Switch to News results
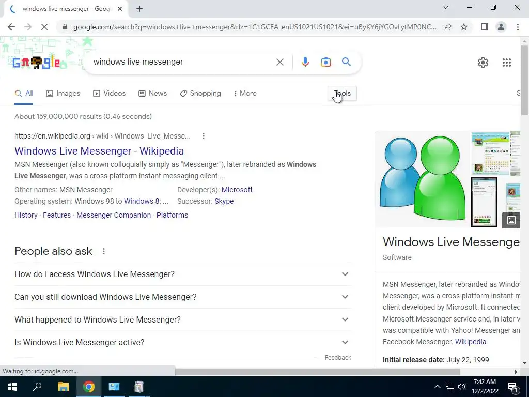The image size is (529, 397). coord(153,94)
